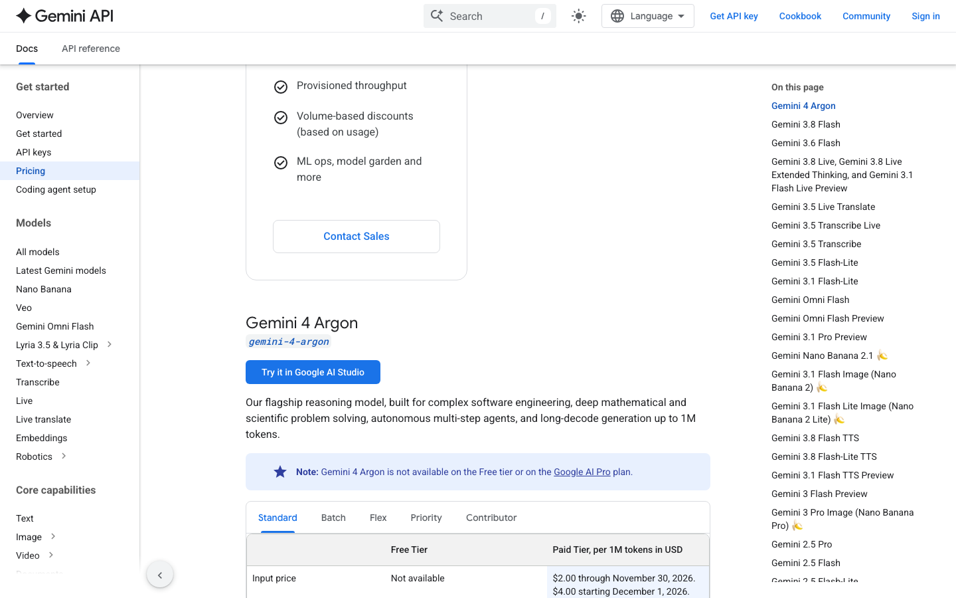Open the Get API key link
956x598 pixels.
[x=734, y=16]
